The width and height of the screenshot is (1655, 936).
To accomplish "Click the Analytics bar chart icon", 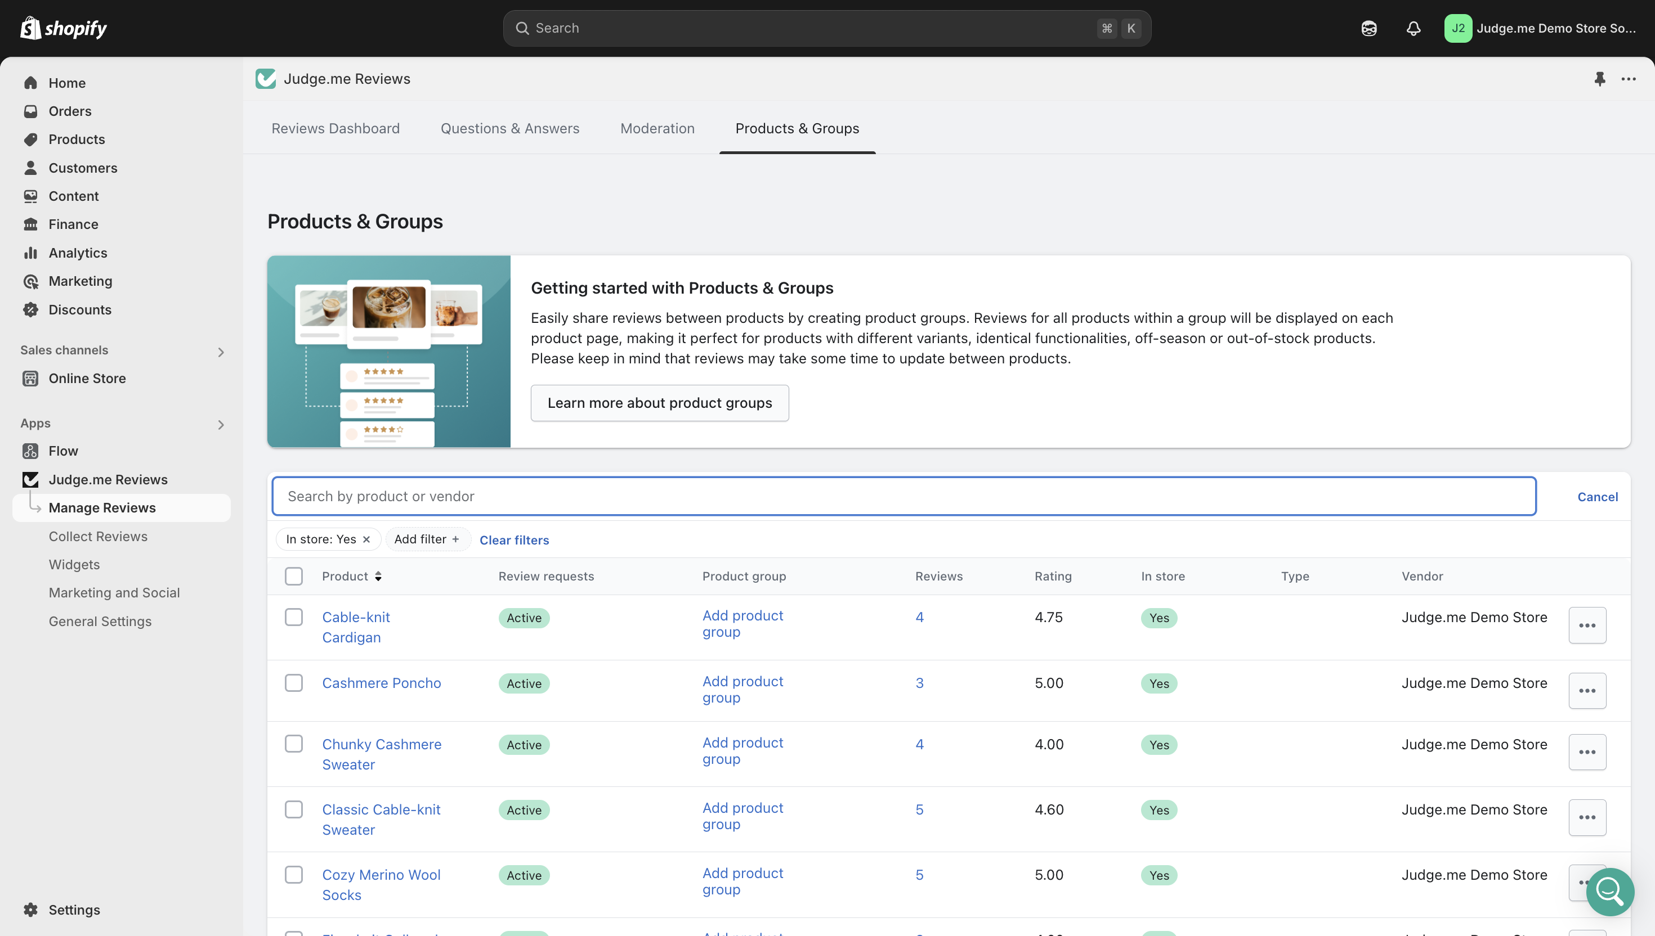I will pos(30,253).
